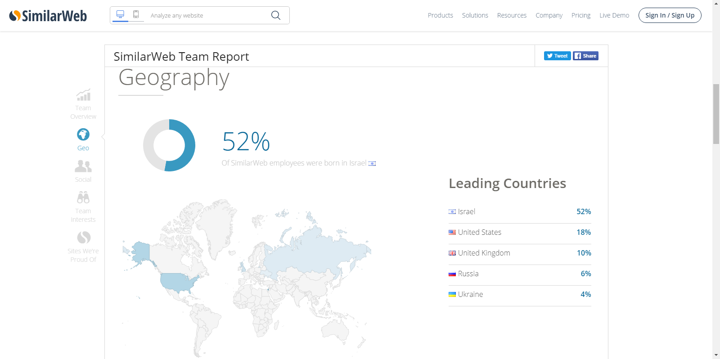720x359 pixels.
Task: Click the United States on the map
Action: tap(177, 282)
